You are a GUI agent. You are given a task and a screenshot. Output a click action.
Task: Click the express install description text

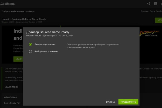coord(93,46)
